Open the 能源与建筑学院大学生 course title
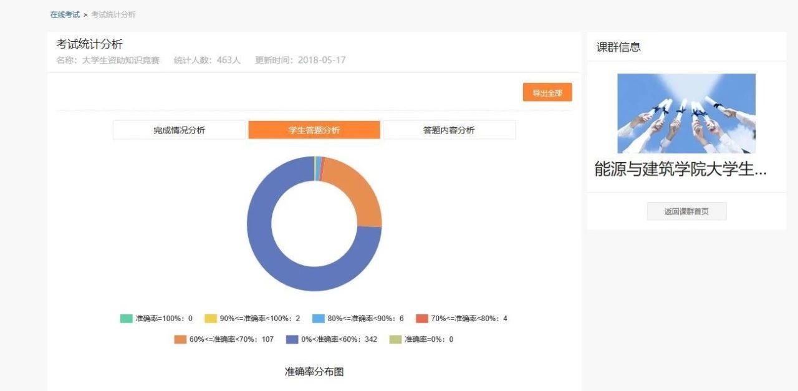The image size is (798, 391). (680, 169)
